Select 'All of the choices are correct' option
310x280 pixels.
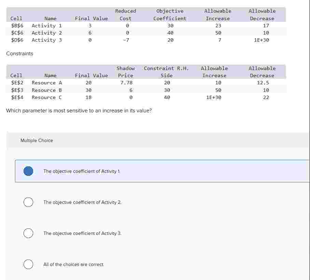28,264
